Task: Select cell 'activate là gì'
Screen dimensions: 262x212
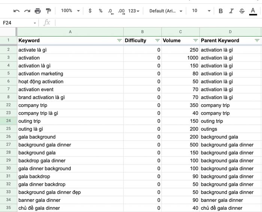Action: [x=70, y=50]
